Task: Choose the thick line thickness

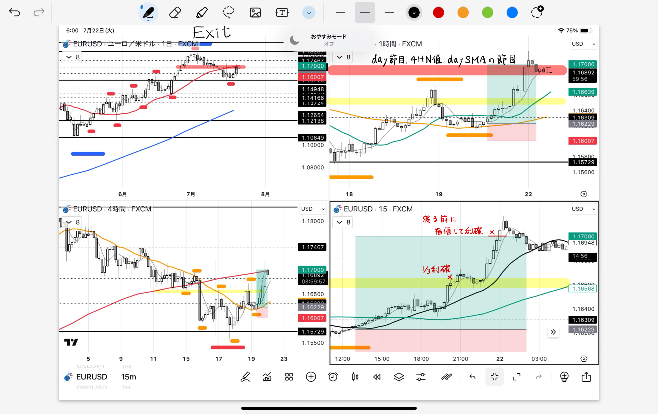Action: point(389,13)
